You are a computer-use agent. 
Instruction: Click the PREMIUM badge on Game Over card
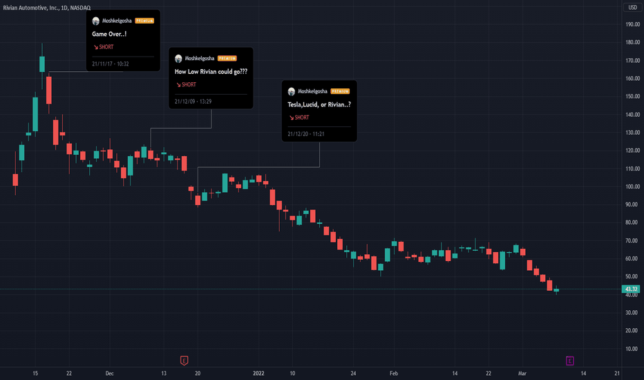(144, 21)
